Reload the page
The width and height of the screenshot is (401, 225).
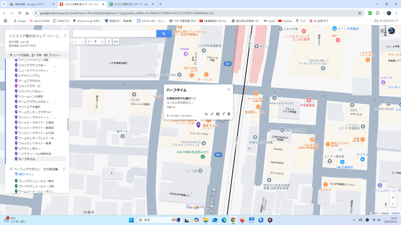pos(19,13)
